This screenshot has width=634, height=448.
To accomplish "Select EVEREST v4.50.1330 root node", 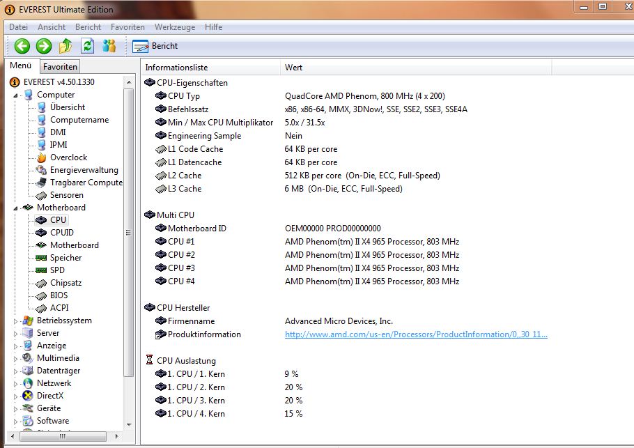I will pyautogui.click(x=59, y=82).
